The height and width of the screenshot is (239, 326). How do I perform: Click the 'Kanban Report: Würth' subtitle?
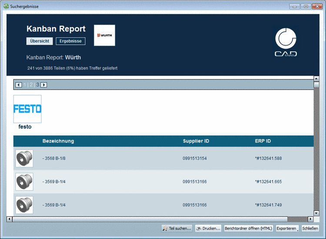(x=53, y=57)
